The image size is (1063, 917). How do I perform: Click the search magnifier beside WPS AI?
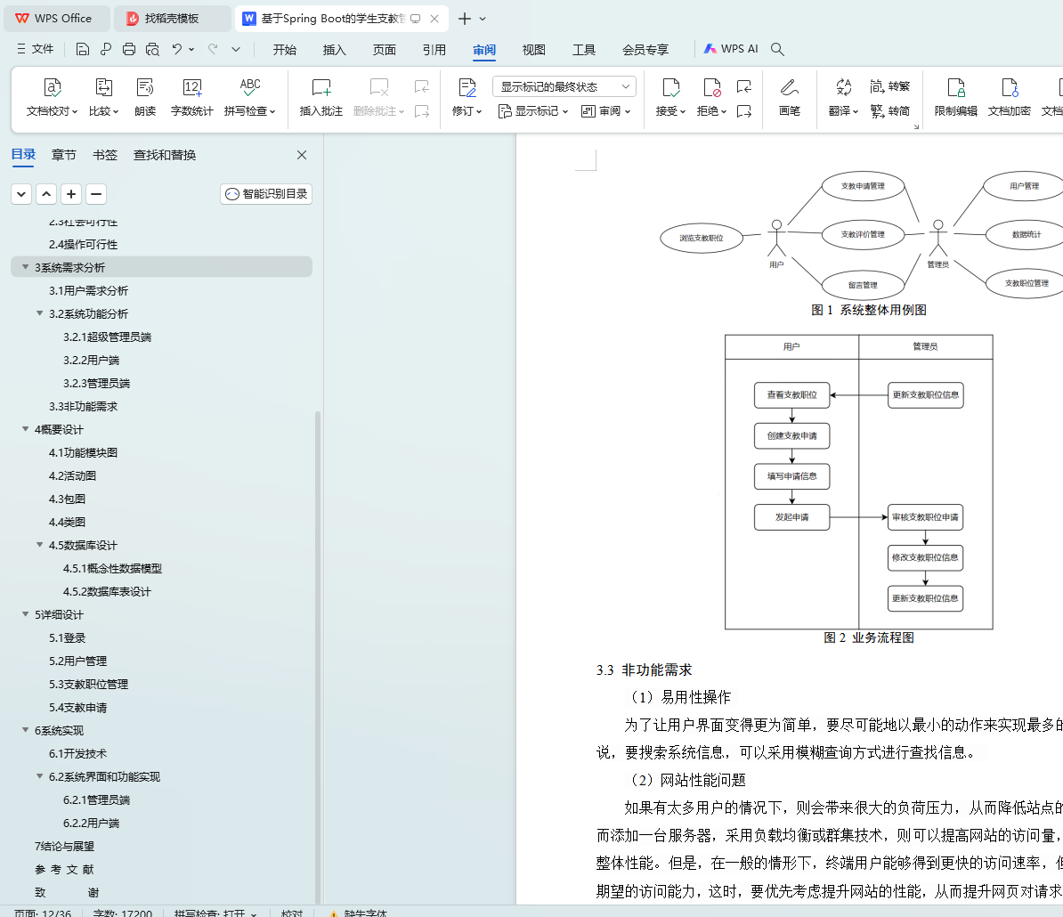[777, 49]
